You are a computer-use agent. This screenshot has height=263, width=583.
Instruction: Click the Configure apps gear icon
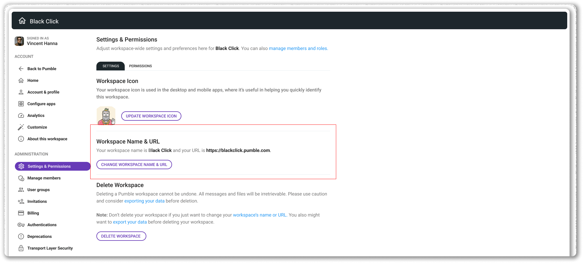(21, 104)
